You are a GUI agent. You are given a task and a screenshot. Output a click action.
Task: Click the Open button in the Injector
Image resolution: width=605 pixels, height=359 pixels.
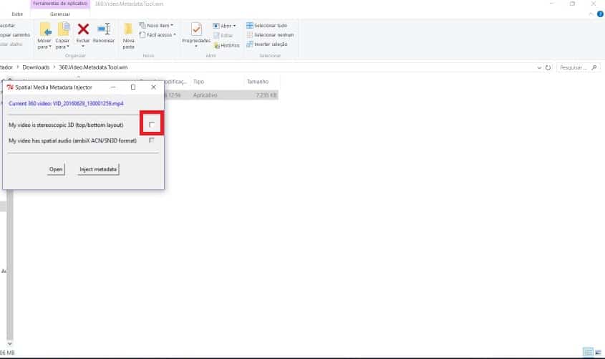(56, 169)
